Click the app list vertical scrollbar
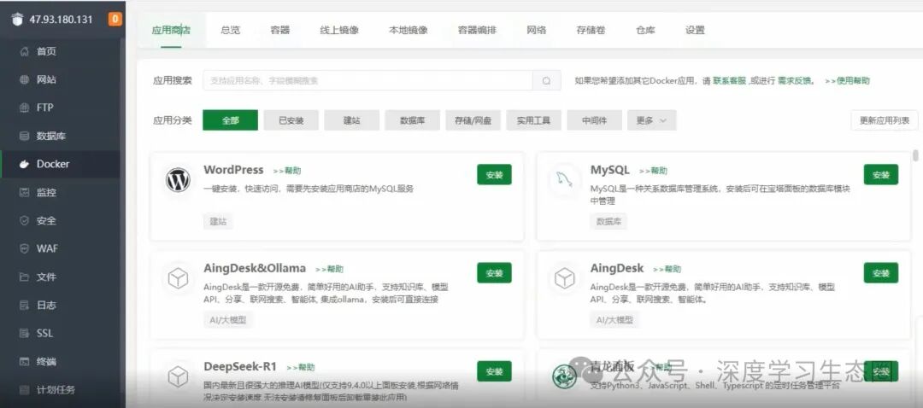Viewport: 923px width, 408px height. pyautogui.click(x=915, y=156)
